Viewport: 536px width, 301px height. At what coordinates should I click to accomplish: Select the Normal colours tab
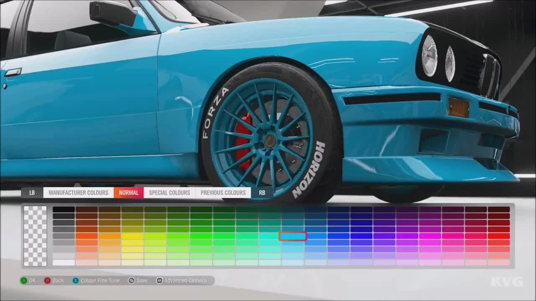tap(128, 193)
